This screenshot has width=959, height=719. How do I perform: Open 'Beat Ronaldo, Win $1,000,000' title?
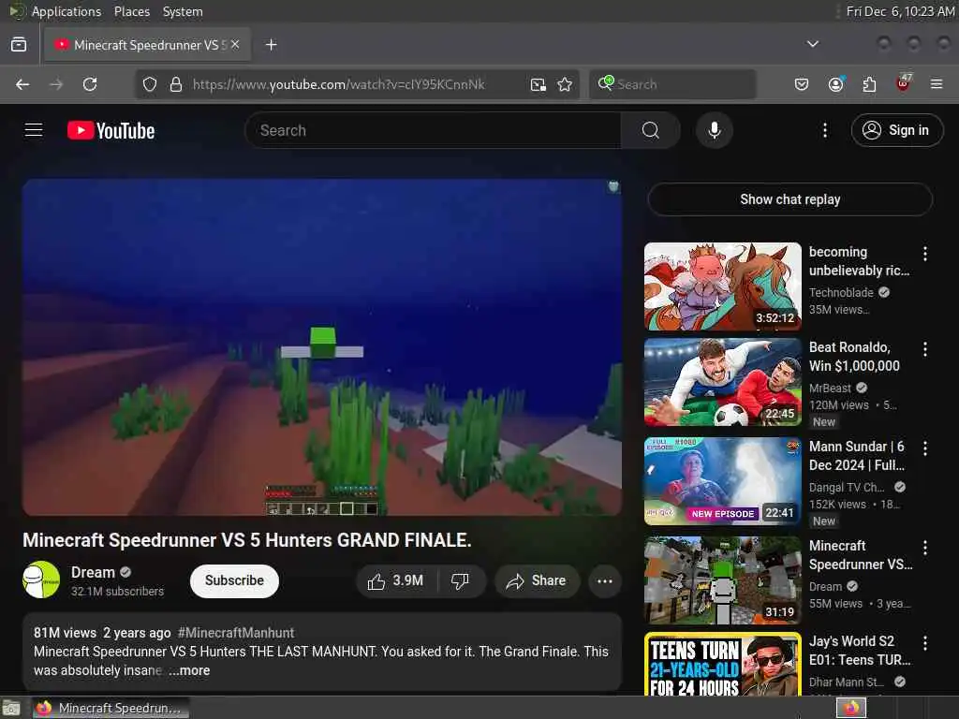(854, 357)
